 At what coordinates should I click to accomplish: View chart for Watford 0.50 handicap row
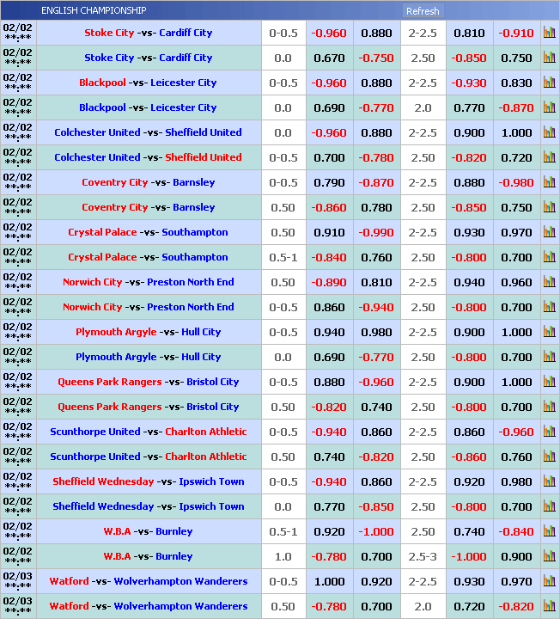tap(549, 606)
